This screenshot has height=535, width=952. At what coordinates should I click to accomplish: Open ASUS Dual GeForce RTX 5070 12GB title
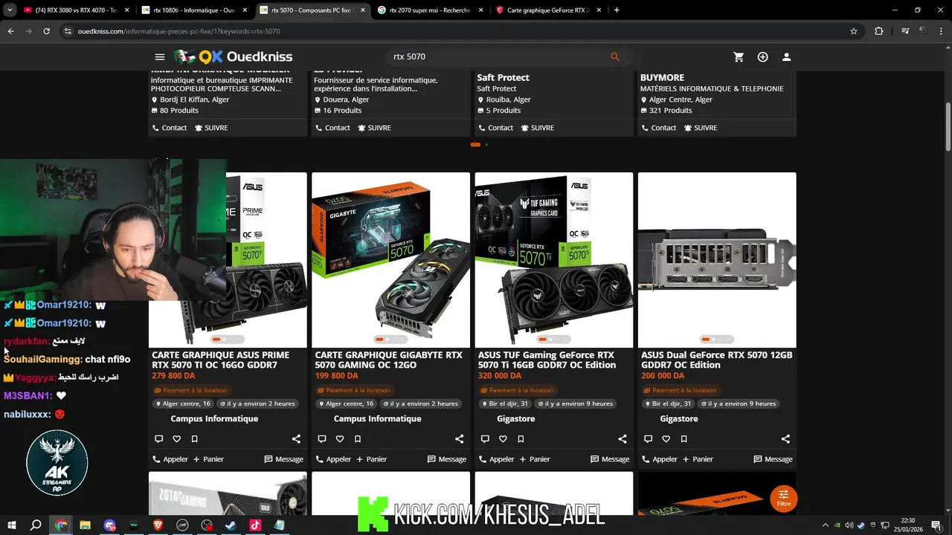716,360
